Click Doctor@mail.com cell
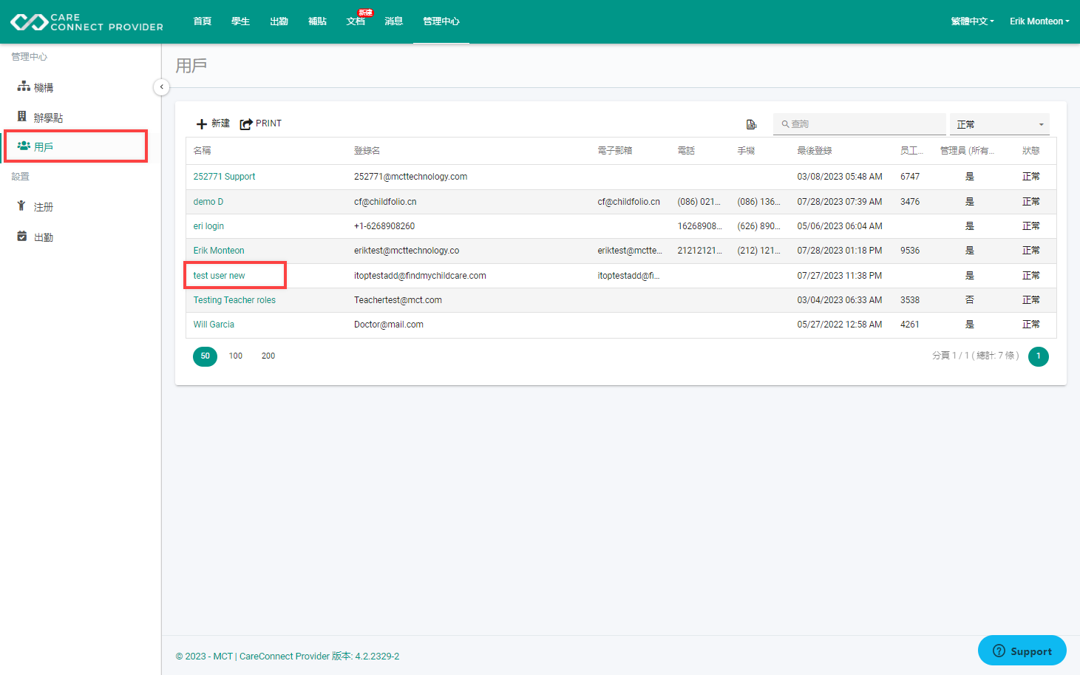Viewport: 1080px width, 675px height. [x=389, y=325]
